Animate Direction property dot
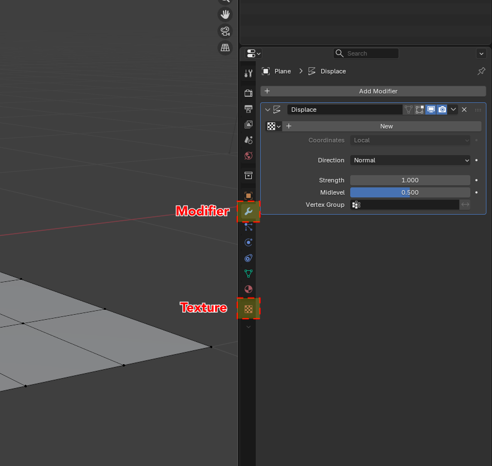 point(476,160)
